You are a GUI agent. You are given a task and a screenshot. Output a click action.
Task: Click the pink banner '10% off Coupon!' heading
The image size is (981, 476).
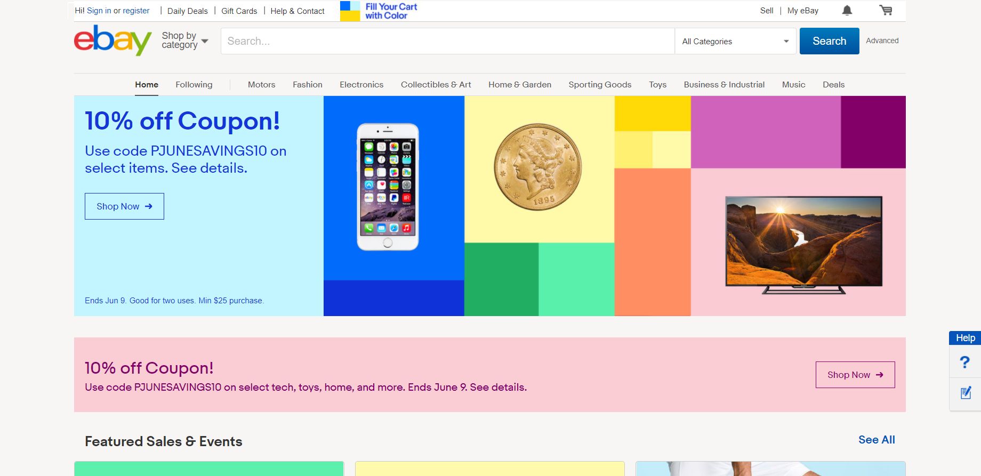tap(149, 368)
